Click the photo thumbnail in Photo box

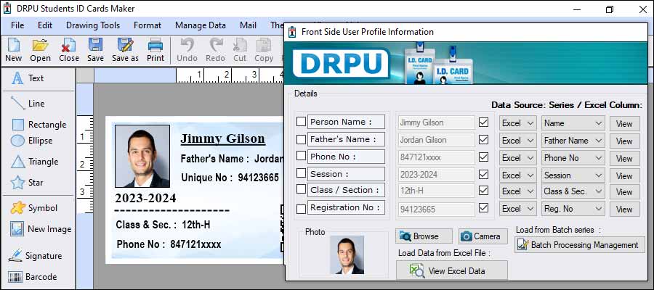[347, 254]
